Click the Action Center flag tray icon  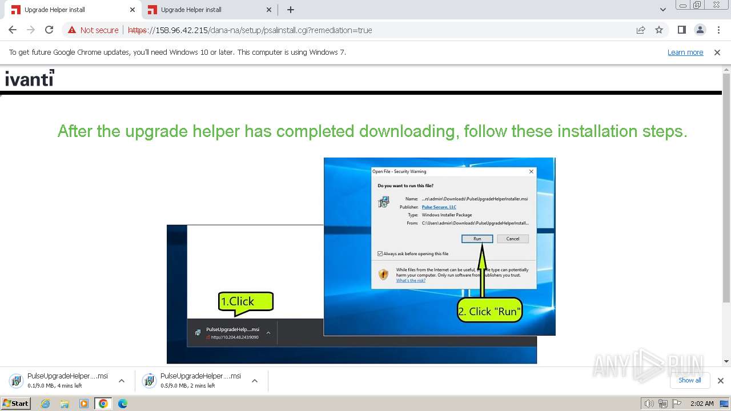[x=677, y=404]
